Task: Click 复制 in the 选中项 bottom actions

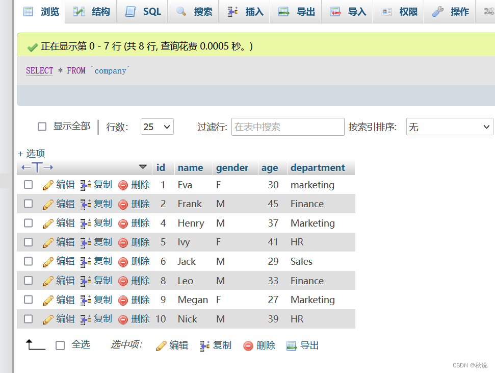Action: (216, 345)
